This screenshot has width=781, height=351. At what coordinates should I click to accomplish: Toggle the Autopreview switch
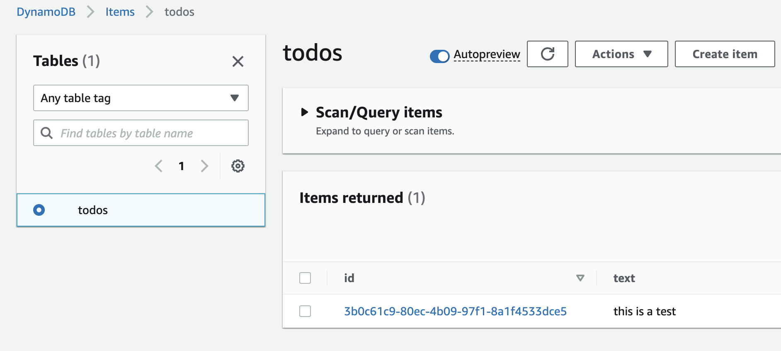click(x=439, y=56)
